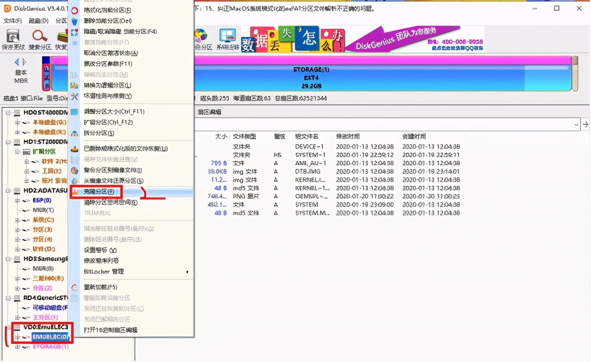The height and width of the screenshot is (362, 591).
Task: Click the go arrow beside the address dropdown
Action: (586, 124)
